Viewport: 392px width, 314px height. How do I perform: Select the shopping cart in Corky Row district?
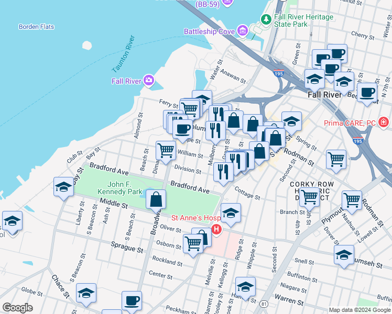(x=309, y=197)
